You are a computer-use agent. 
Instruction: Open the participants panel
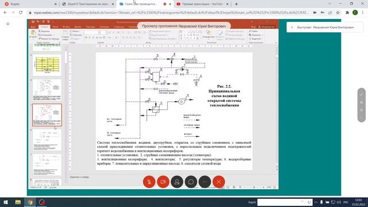(177, 182)
